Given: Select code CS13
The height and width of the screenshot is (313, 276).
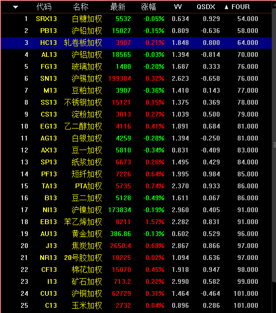Looking at the screenshot, I should click(x=49, y=114).
